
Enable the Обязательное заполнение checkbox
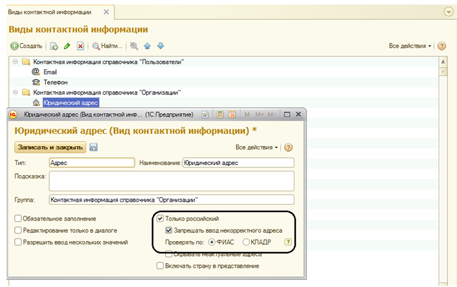[x=18, y=219]
